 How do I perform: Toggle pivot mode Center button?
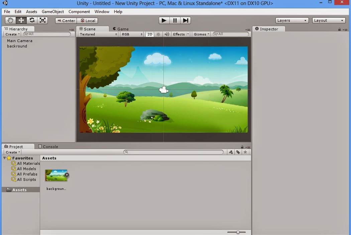[66, 21]
